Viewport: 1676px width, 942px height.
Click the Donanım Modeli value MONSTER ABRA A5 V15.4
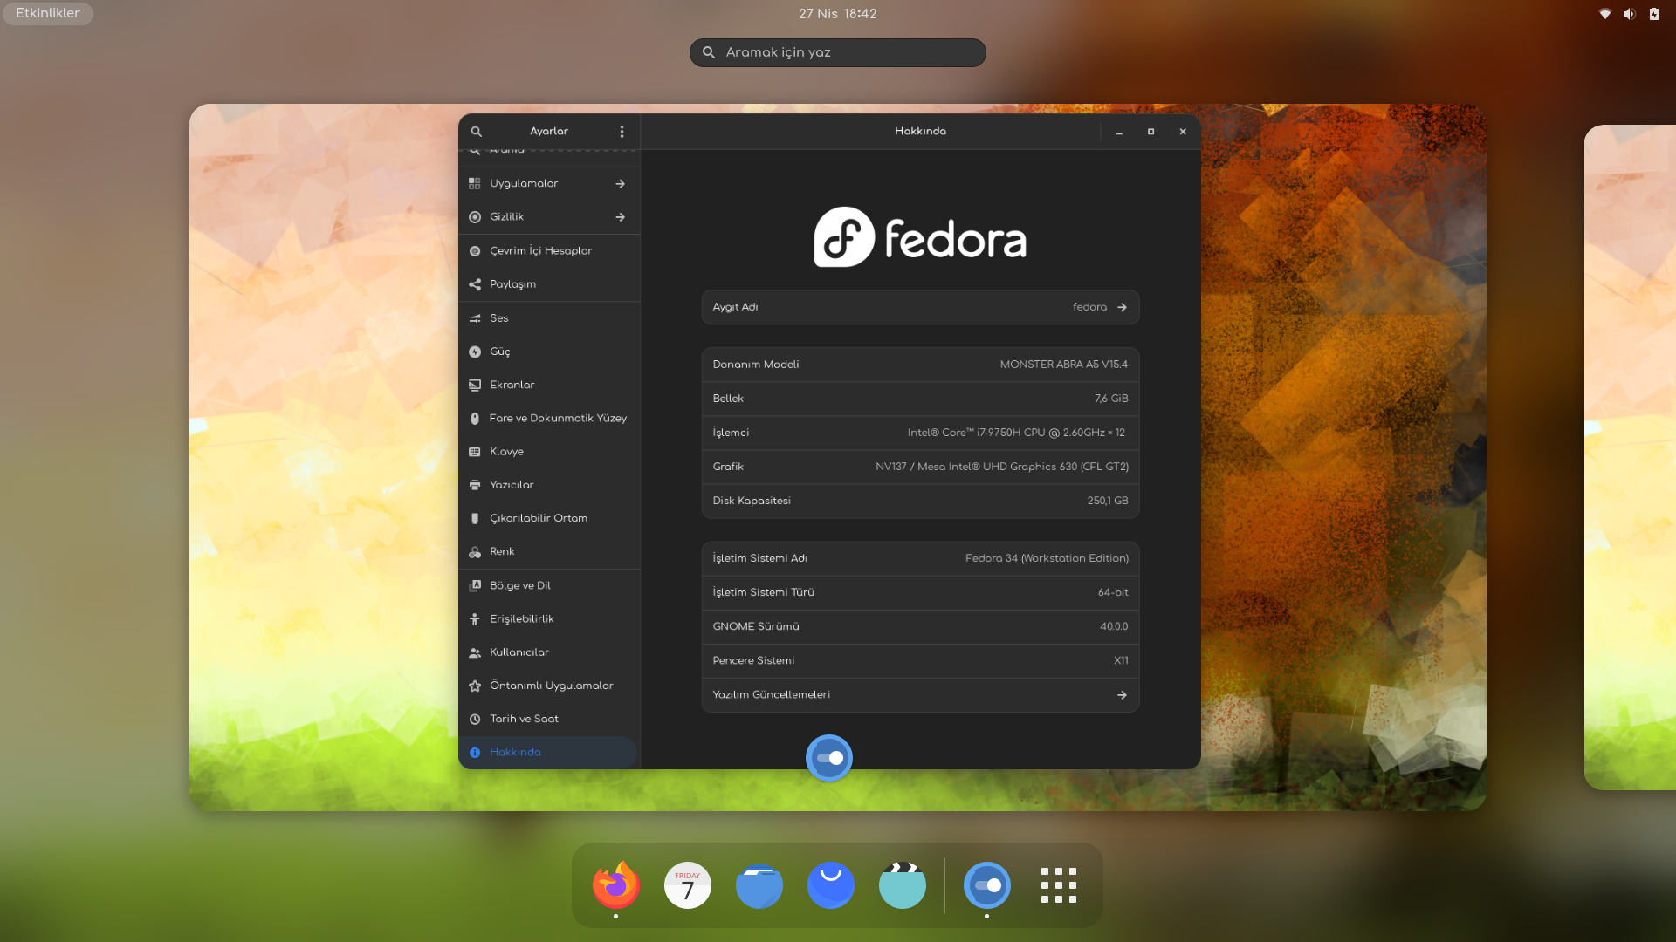click(1063, 365)
